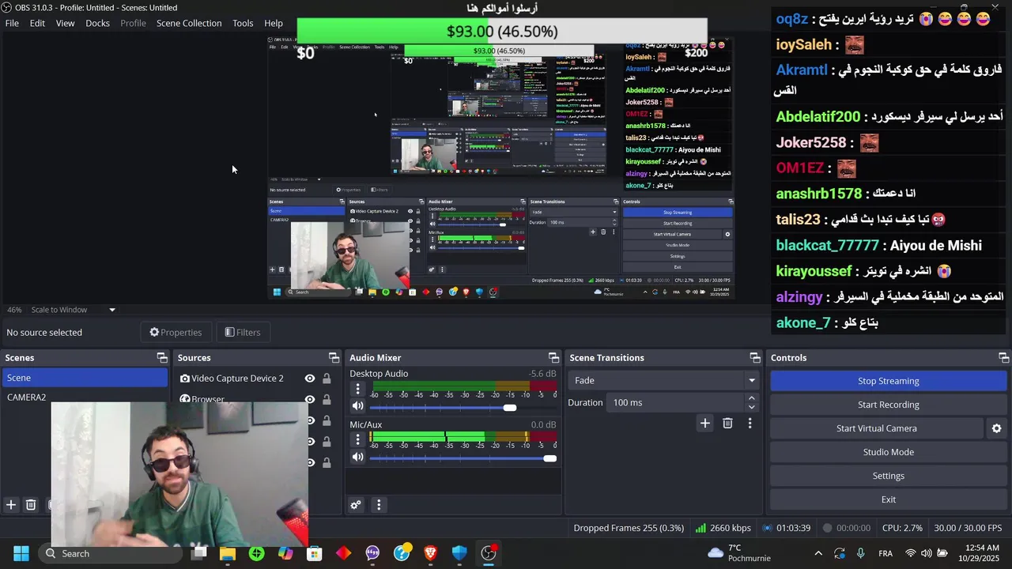Open Mic/Aux three-dot options menu

tap(357, 439)
